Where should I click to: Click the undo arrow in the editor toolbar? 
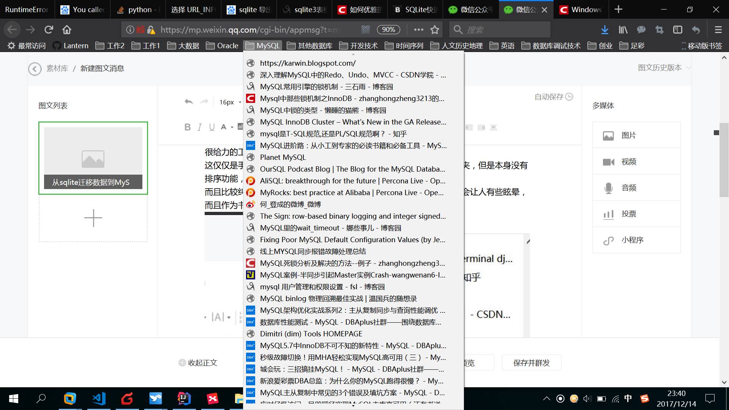(189, 102)
